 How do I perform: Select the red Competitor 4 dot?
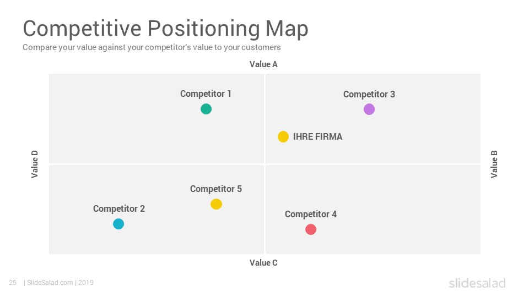[311, 229]
